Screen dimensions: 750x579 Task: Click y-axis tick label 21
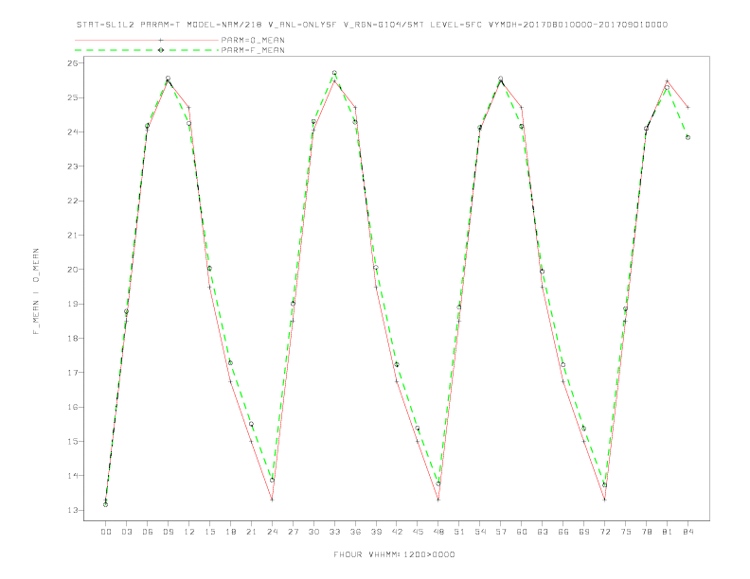(x=72, y=235)
